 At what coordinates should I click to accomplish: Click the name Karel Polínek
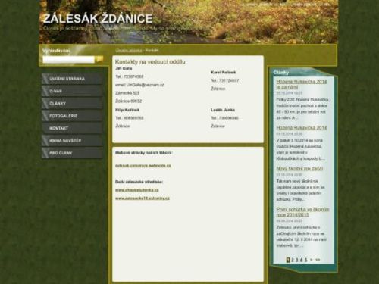click(x=224, y=73)
